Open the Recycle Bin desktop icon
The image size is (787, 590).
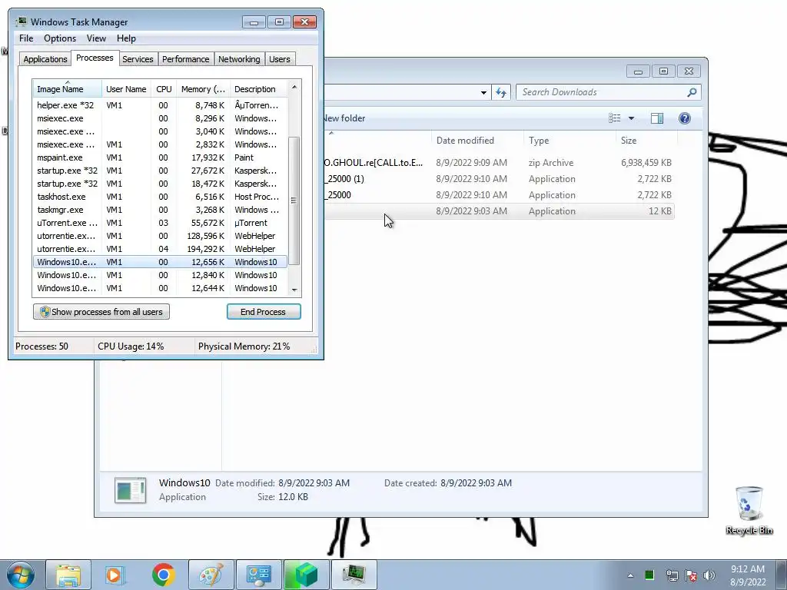click(x=749, y=511)
